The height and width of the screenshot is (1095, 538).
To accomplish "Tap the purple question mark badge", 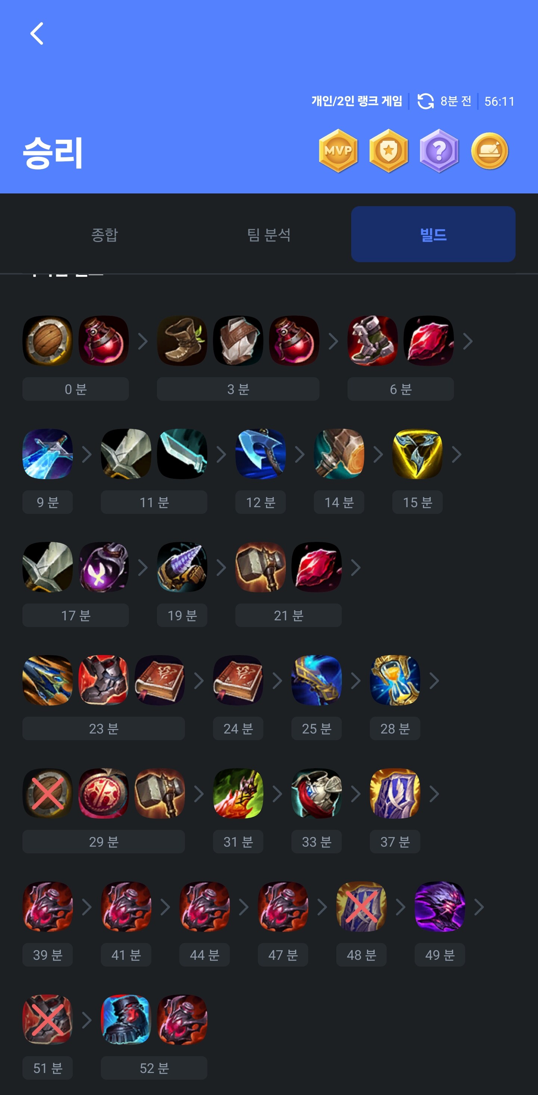I will pos(439,151).
